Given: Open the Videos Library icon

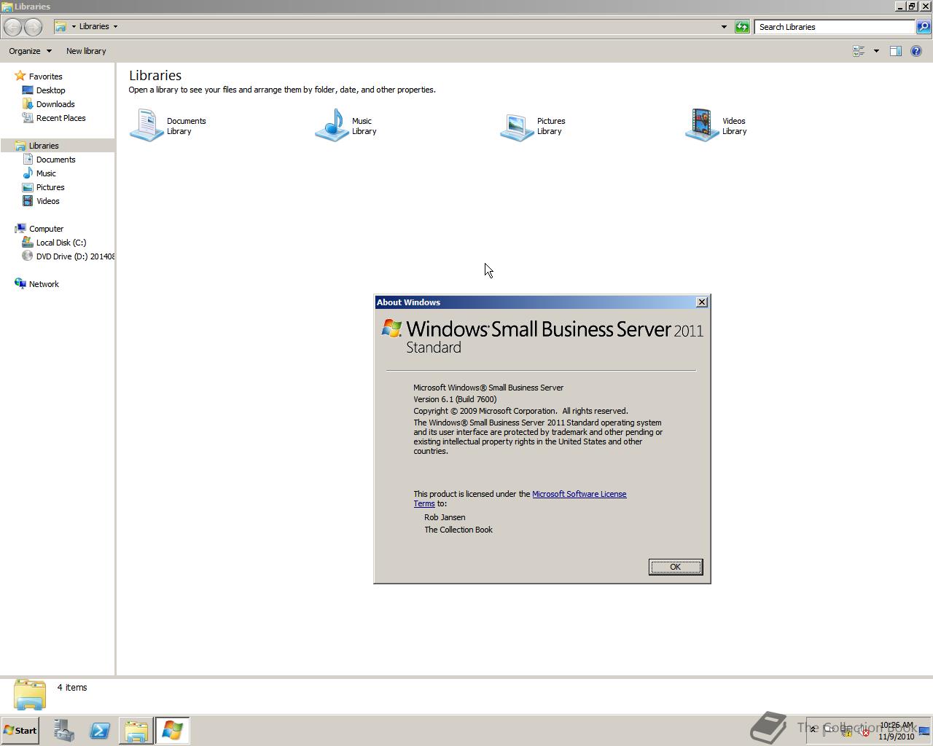Looking at the screenshot, I should (x=703, y=125).
